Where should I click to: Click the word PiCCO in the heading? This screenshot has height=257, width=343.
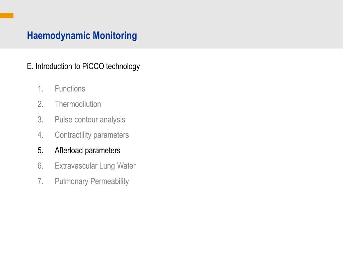[x=93, y=66]
